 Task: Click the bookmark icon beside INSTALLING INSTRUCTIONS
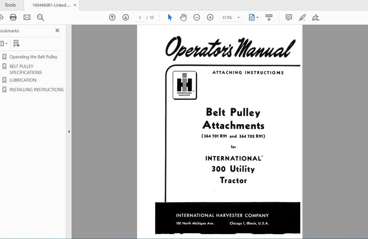pyautogui.click(x=4, y=90)
